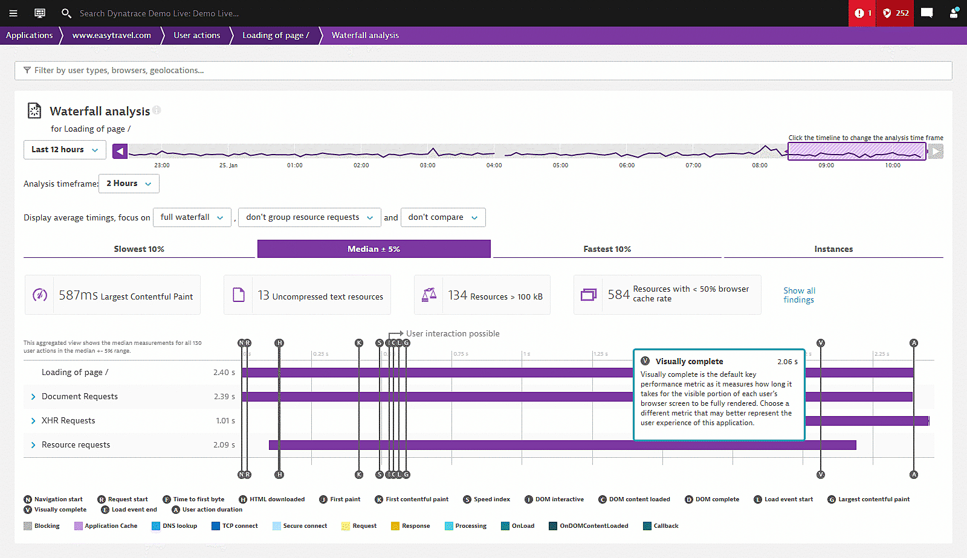The image size is (967, 558).
Task: Click the top A marker for User action duration
Action: point(914,343)
